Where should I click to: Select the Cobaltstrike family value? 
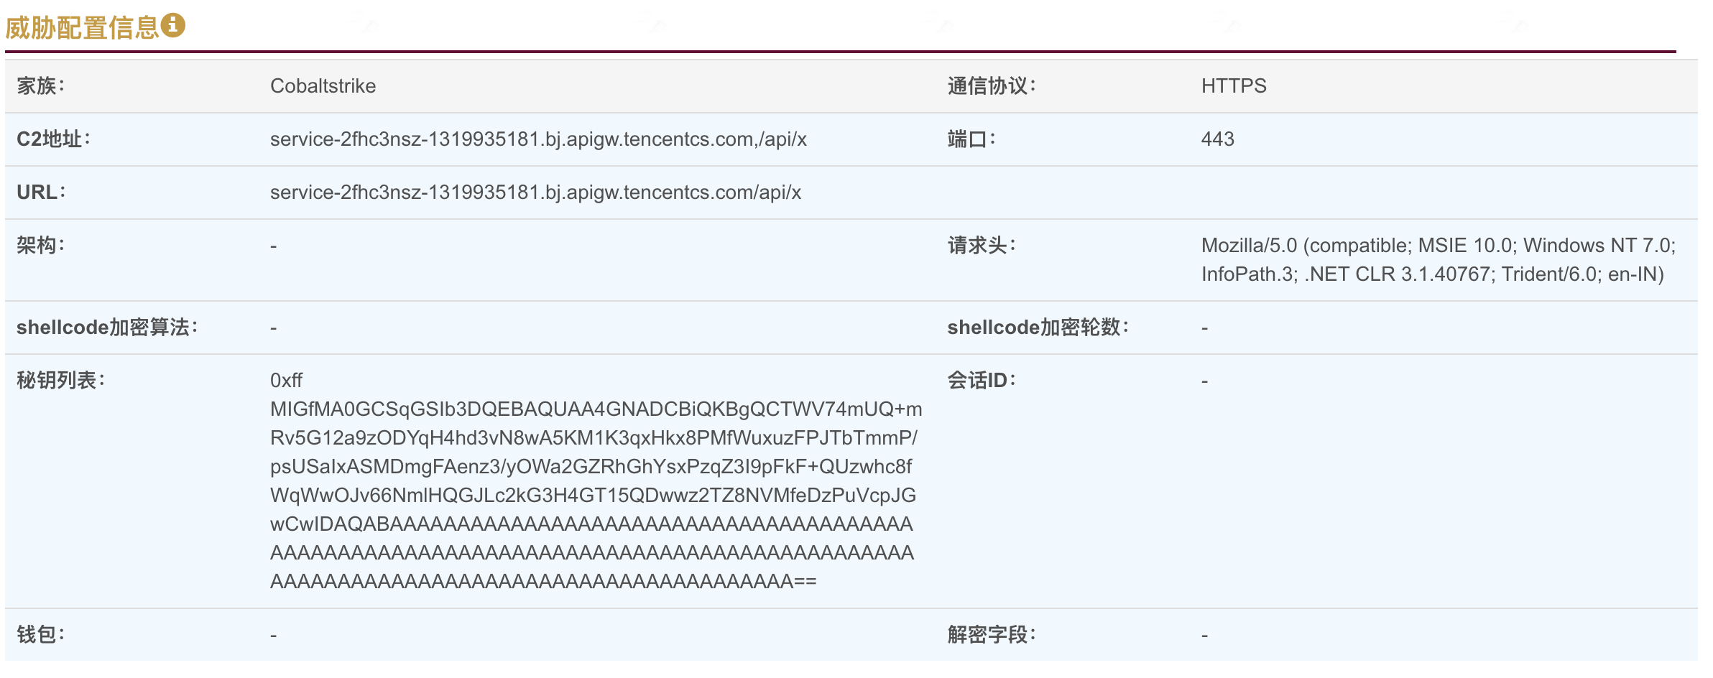click(x=323, y=86)
